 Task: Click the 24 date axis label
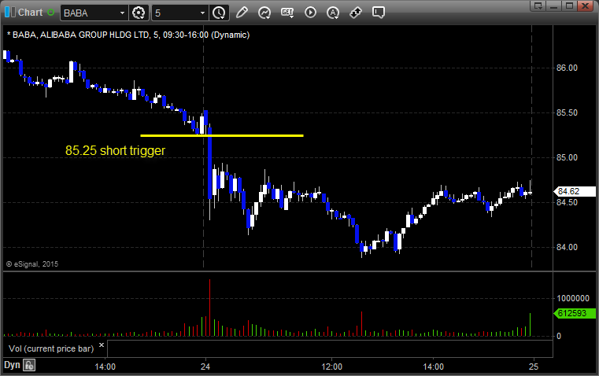pos(205,367)
